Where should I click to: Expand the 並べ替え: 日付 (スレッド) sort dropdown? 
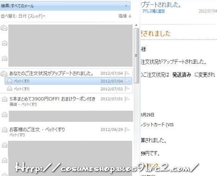pos(23,16)
